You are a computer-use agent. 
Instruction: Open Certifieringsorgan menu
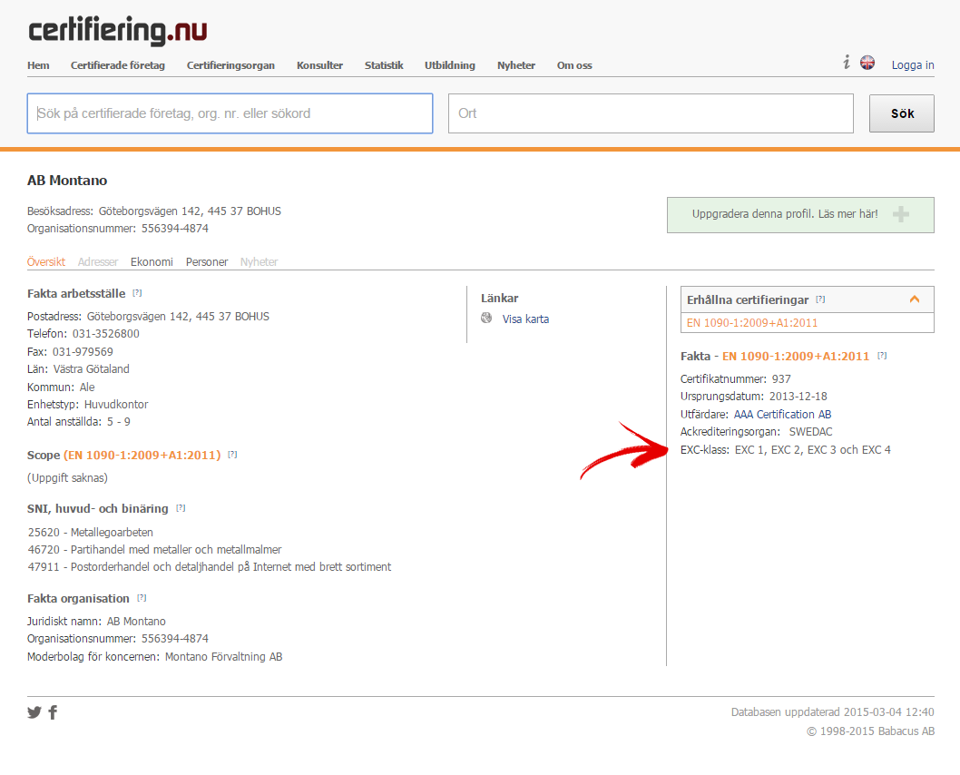[230, 65]
